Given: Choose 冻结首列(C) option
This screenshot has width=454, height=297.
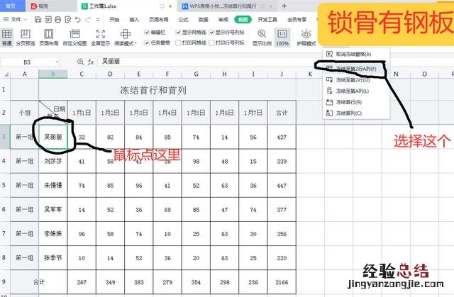Looking at the screenshot, I should tap(356, 113).
